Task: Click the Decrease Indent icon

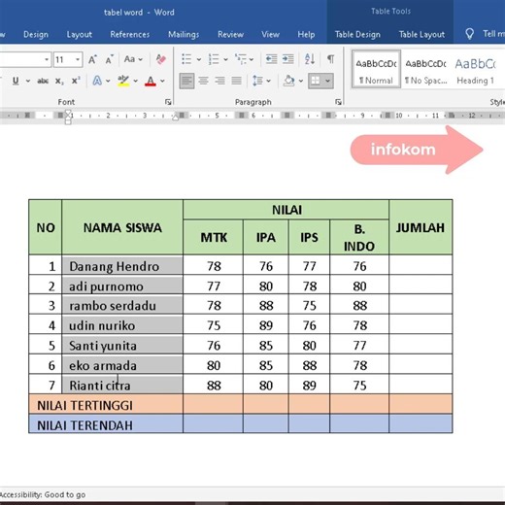Action: click(x=271, y=59)
